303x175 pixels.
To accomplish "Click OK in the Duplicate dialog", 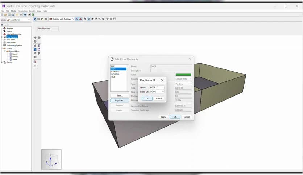I will point(147,98).
